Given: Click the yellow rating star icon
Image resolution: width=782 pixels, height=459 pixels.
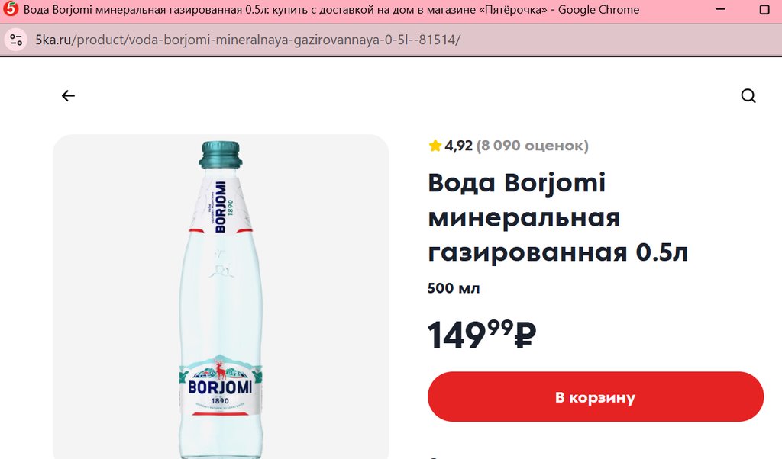Looking at the screenshot, I should (435, 146).
